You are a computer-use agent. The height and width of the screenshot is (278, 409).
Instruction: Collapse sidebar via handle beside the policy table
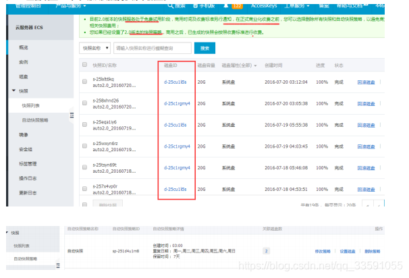click(58, 266)
